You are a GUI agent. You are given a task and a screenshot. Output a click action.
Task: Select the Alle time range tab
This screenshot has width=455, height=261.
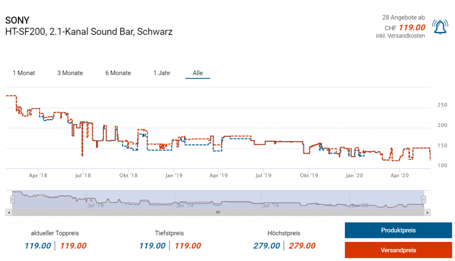198,73
